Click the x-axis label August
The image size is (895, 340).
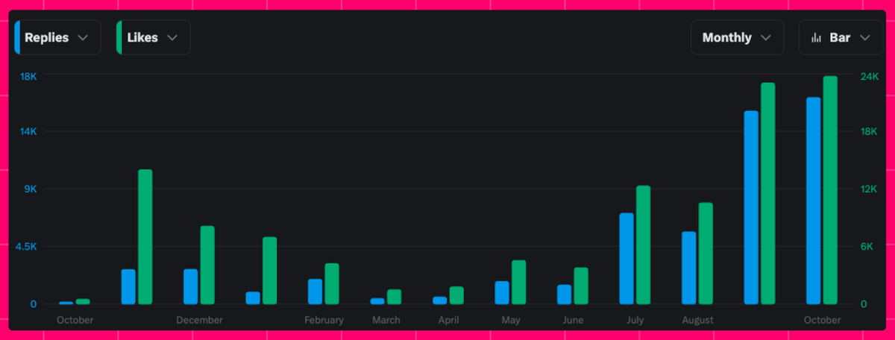coord(697,320)
